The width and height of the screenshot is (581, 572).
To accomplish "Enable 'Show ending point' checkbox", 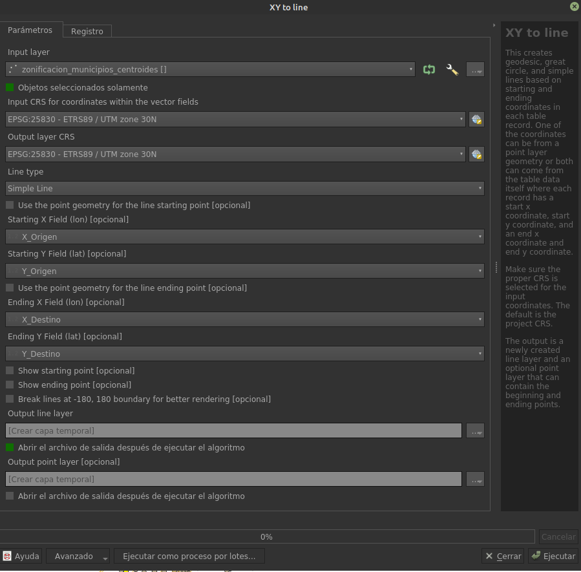I will [10, 385].
